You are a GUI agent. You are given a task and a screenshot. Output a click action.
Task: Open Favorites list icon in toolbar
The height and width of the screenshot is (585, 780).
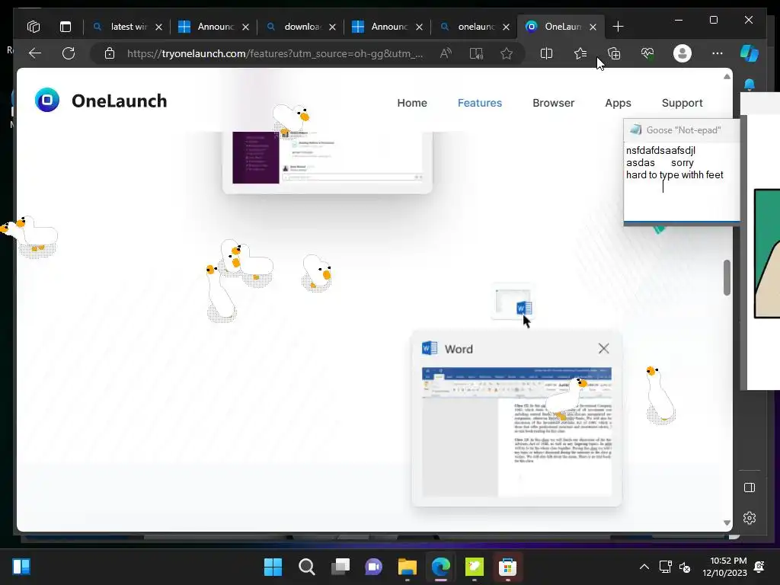580,53
